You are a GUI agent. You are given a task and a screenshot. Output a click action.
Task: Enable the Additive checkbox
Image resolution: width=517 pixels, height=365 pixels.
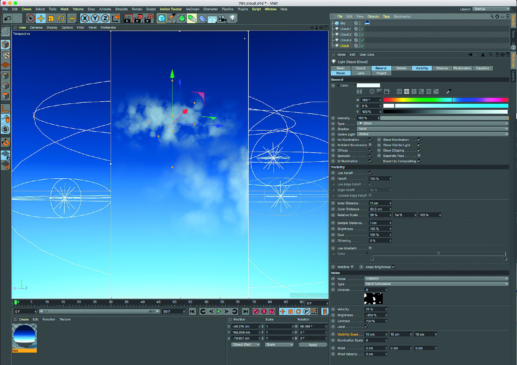click(352, 267)
